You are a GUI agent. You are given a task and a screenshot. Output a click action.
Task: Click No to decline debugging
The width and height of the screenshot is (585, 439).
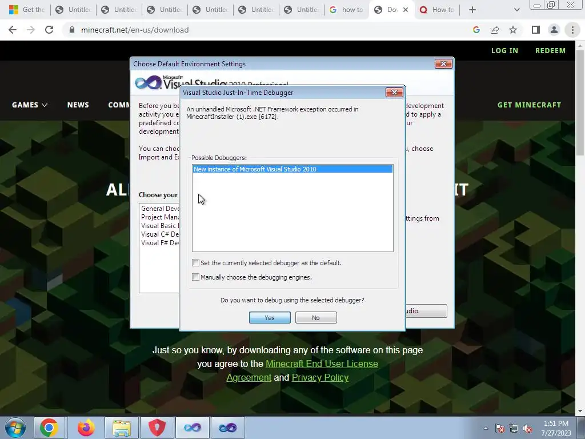(315, 318)
